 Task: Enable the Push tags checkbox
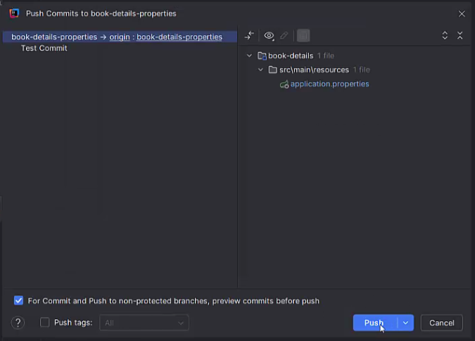pyautogui.click(x=44, y=322)
